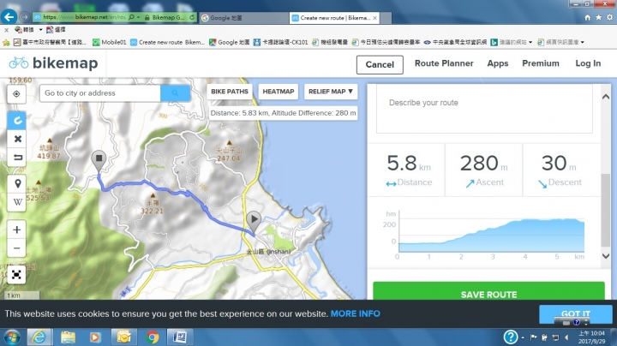Close the Create new route browser tab

[374, 18]
